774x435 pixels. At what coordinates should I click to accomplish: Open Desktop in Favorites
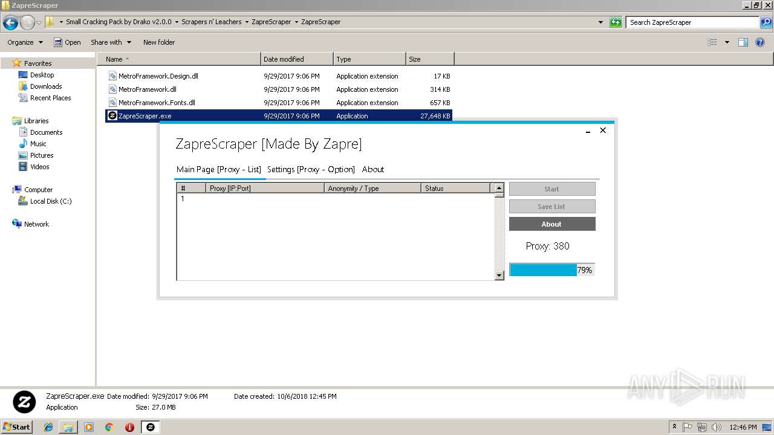coord(42,75)
